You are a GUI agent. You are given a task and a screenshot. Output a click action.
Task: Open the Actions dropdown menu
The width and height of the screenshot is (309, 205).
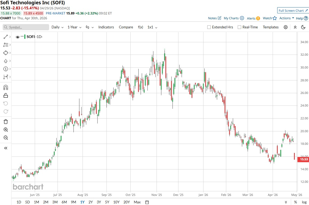pyautogui.click(x=287, y=18)
